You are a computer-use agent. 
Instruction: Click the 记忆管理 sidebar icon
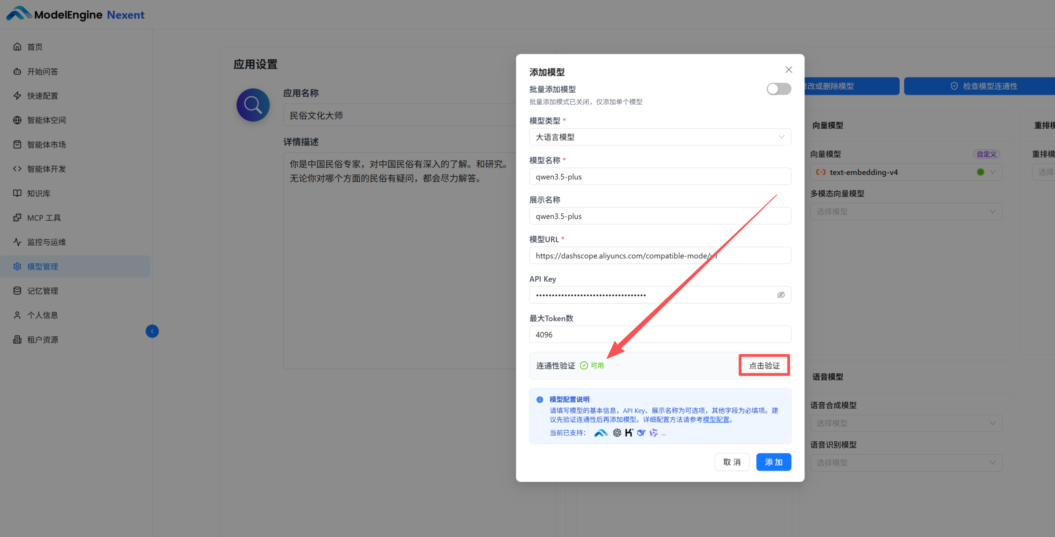(17, 290)
